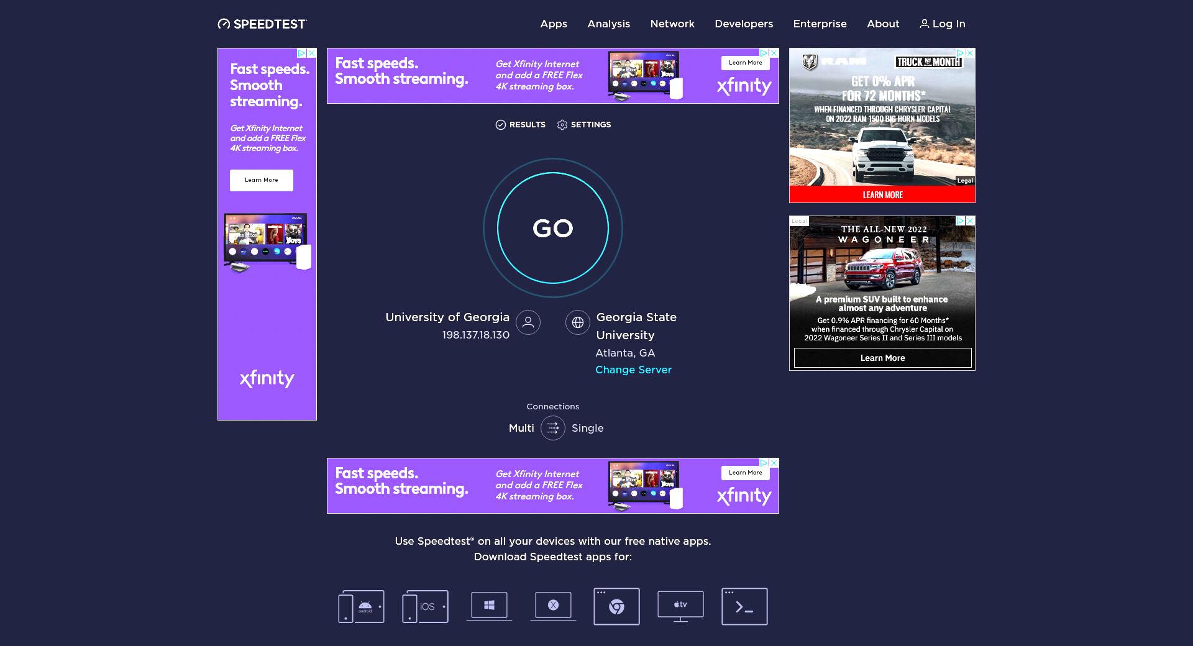Open the Chrome extension download icon

pyautogui.click(x=616, y=606)
